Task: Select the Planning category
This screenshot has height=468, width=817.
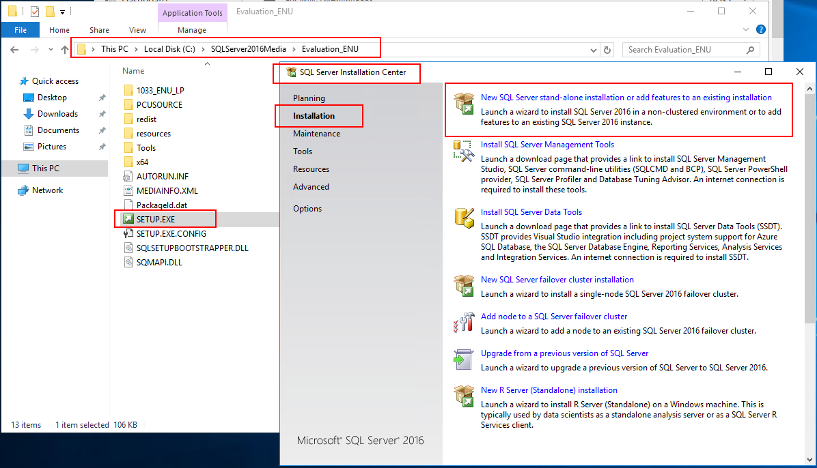Action: [x=309, y=98]
